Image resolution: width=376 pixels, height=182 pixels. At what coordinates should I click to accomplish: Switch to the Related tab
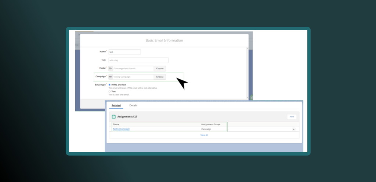click(x=116, y=106)
